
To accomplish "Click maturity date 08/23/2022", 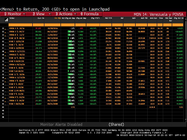I will pos(53,58).
